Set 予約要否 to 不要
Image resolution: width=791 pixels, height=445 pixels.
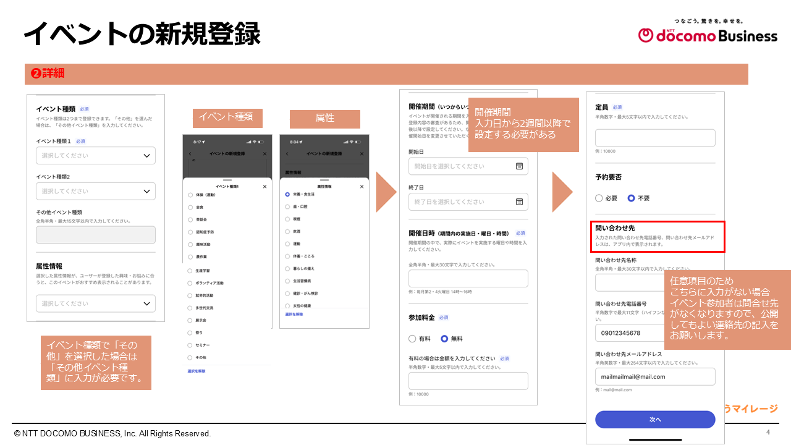631,198
